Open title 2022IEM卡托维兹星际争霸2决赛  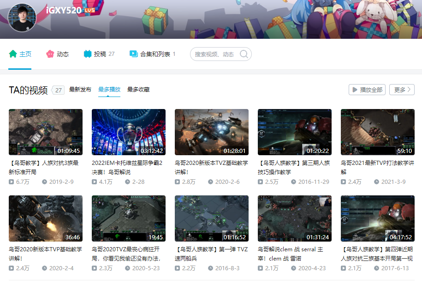click(127, 167)
